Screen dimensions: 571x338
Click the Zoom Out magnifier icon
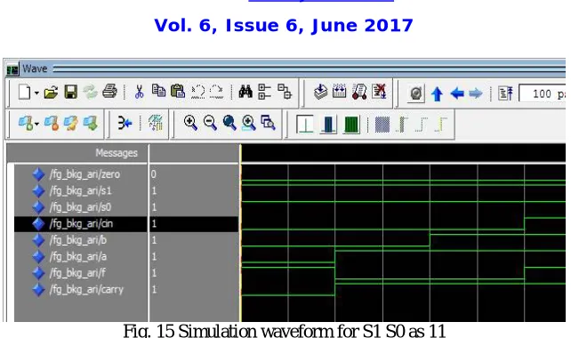(x=210, y=123)
